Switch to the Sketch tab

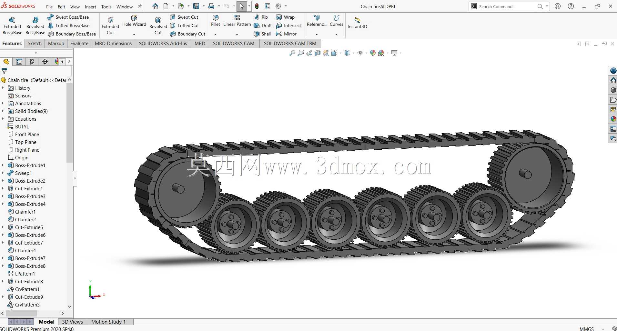35,43
